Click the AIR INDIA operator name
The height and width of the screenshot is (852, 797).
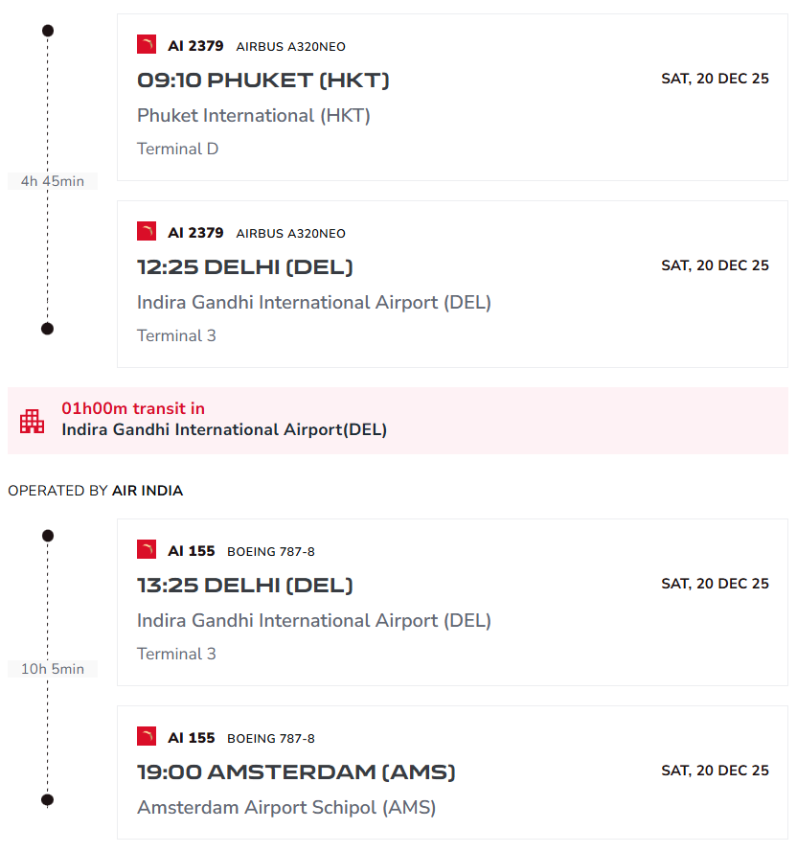(148, 491)
